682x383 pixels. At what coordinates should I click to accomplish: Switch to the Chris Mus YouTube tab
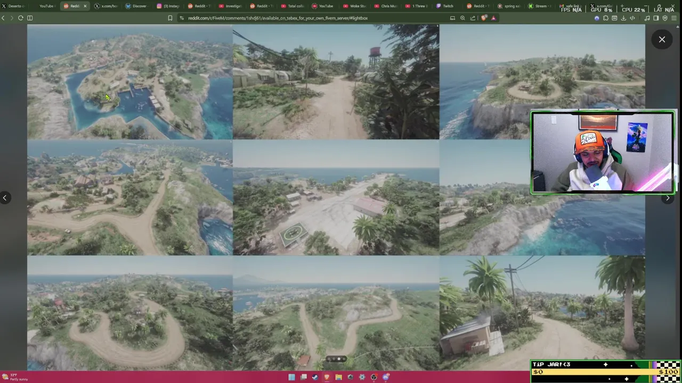coord(386,6)
